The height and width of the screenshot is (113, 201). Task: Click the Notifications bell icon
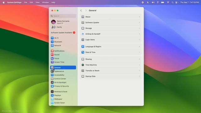tap(52, 51)
